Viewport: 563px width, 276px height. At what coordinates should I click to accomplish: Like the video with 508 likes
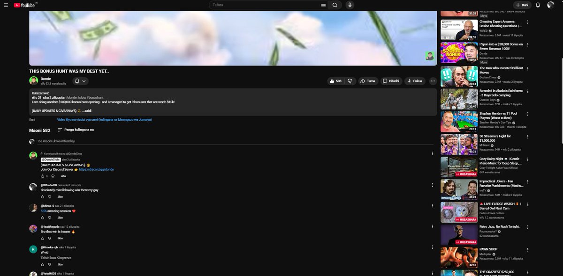pyautogui.click(x=336, y=81)
